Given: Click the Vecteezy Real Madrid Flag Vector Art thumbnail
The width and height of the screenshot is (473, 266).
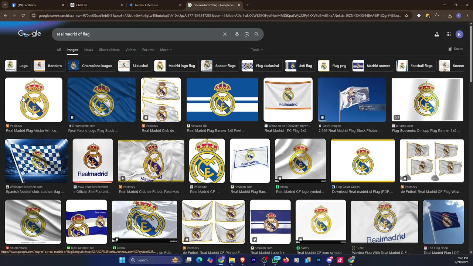Looking at the screenshot, I should click(x=34, y=100).
